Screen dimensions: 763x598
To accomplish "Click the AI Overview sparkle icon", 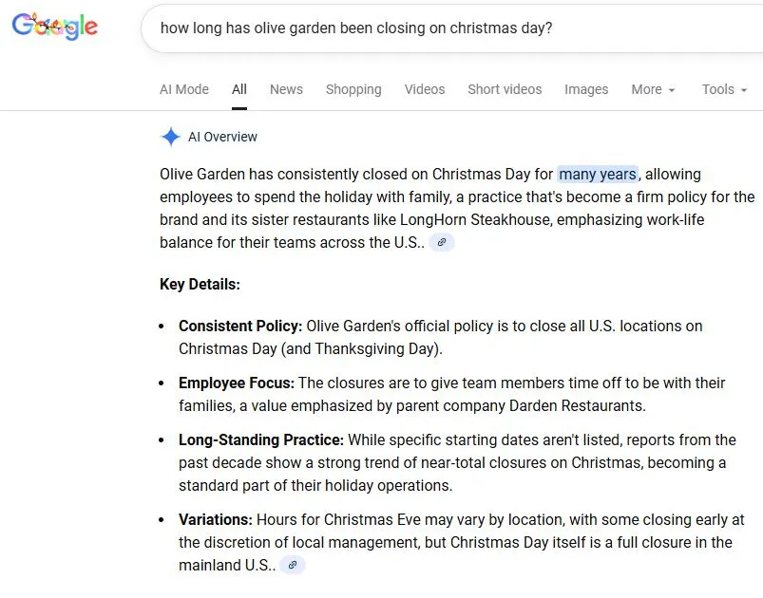I will coord(170,137).
